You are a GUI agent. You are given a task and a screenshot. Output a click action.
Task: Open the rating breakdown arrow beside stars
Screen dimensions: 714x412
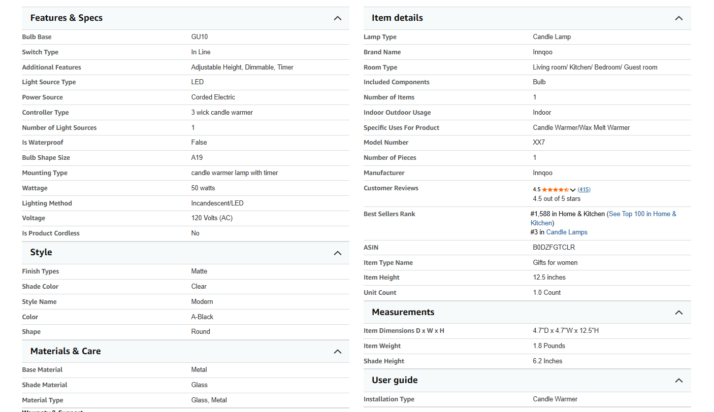573,190
